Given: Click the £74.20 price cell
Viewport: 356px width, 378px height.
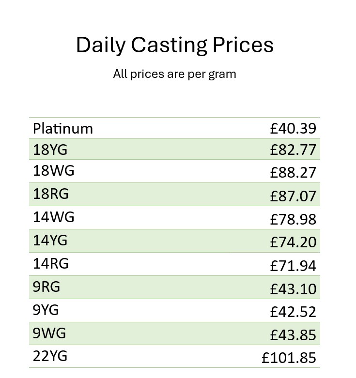Looking at the screenshot, I should coord(293,242).
